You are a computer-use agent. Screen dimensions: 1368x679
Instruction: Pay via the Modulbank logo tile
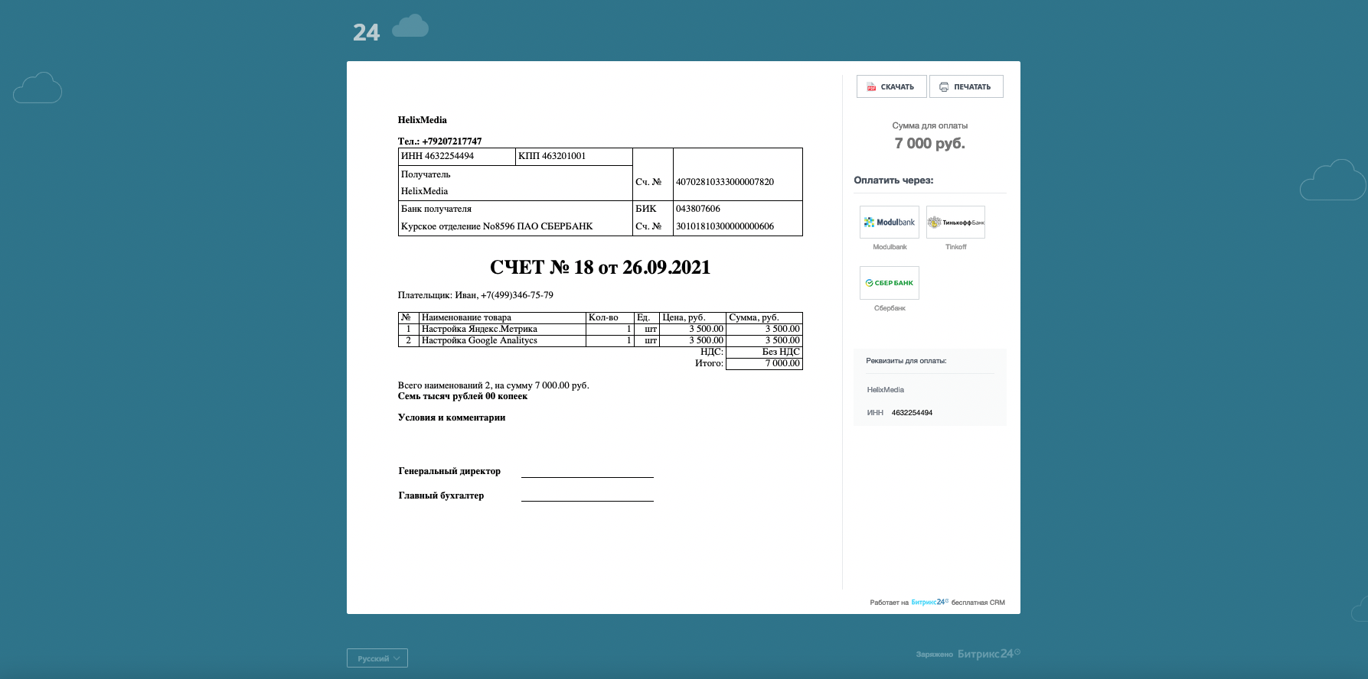click(x=889, y=223)
